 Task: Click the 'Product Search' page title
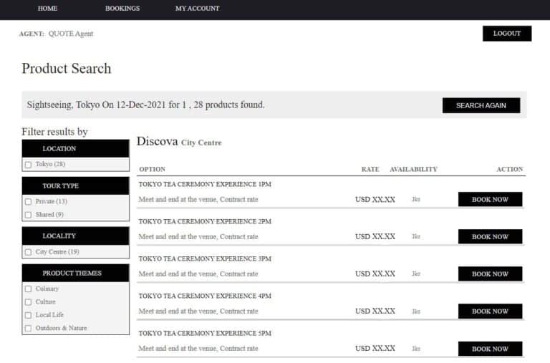[67, 69]
